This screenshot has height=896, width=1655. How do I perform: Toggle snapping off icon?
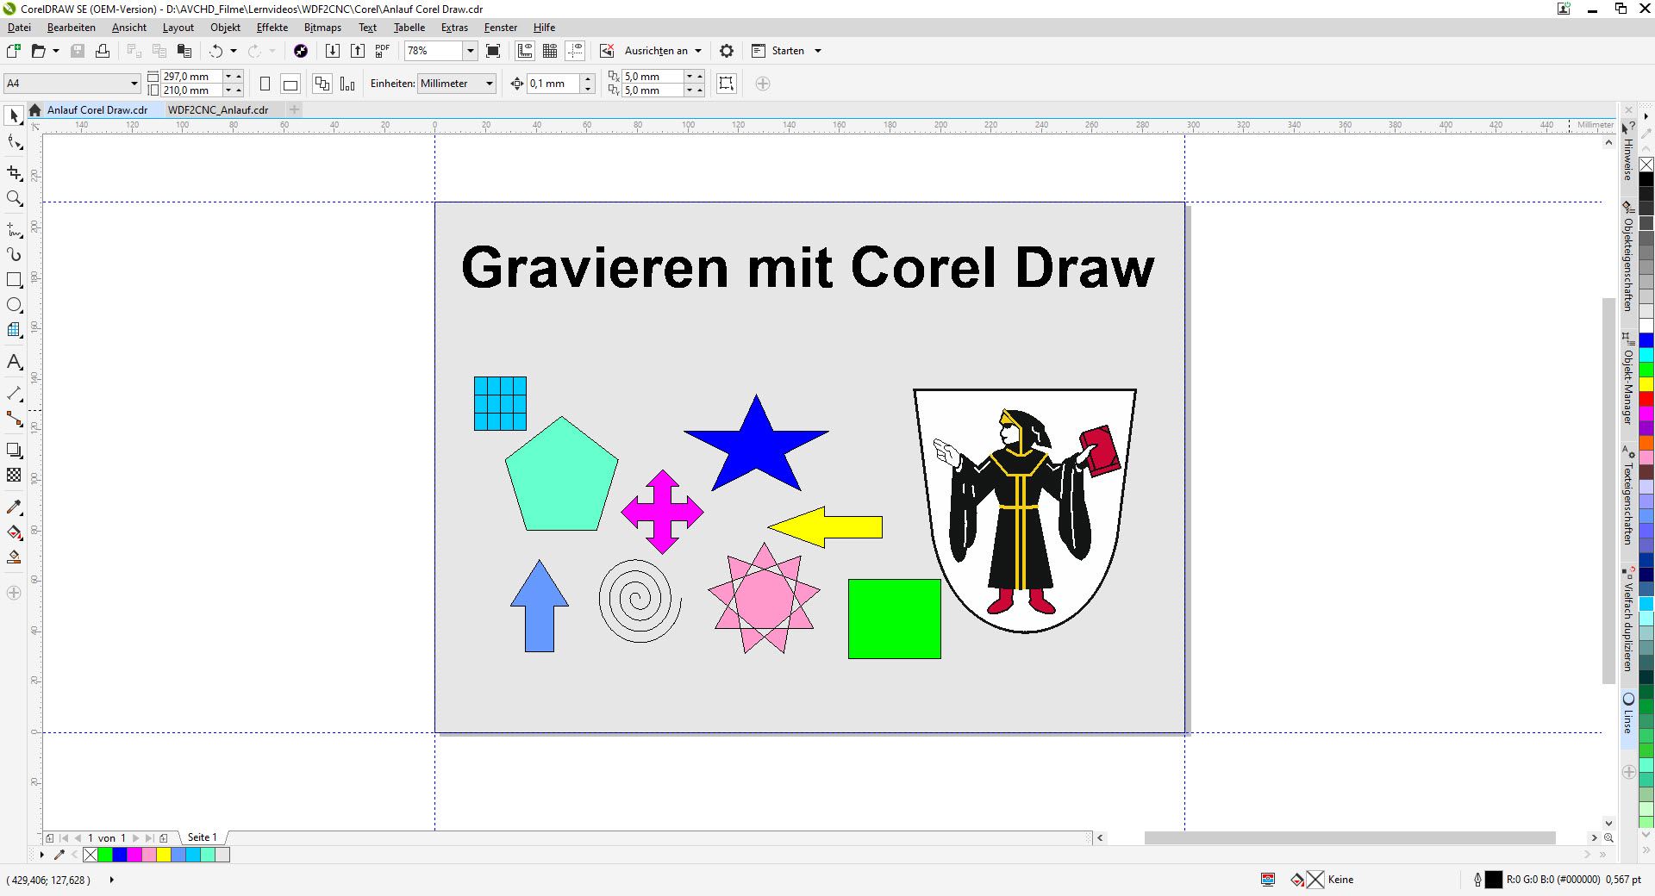tap(607, 51)
